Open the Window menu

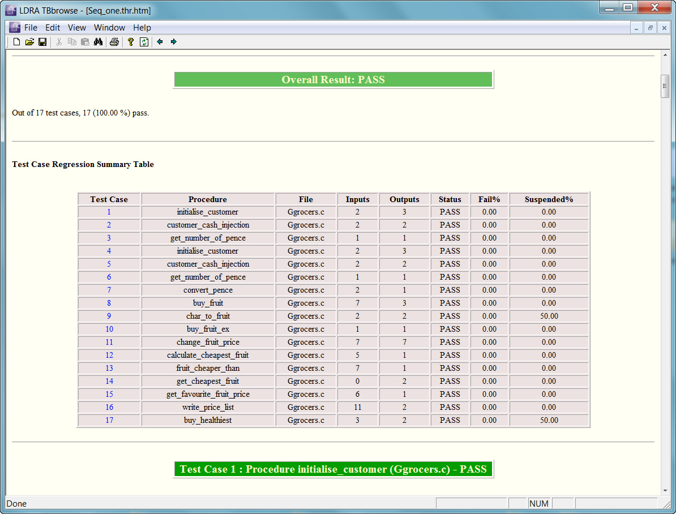coord(109,28)
